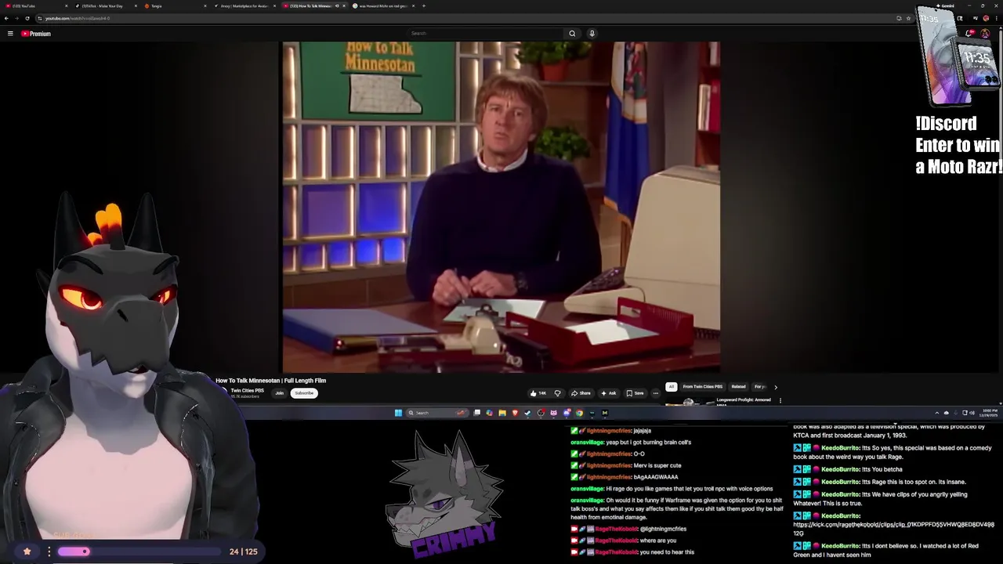Open YouTube notifications bell
The width and height of the screenshot is (1003, 564).
click(x=969, y=34)
